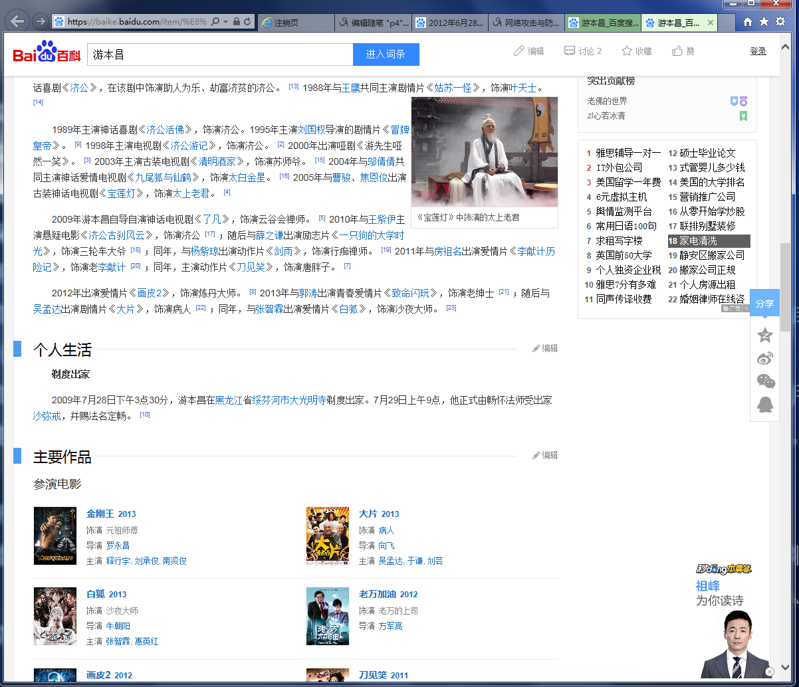Open the browser settings gear
Image resolution: width=799 pixels, height=687 pixels.
(780, 22)
